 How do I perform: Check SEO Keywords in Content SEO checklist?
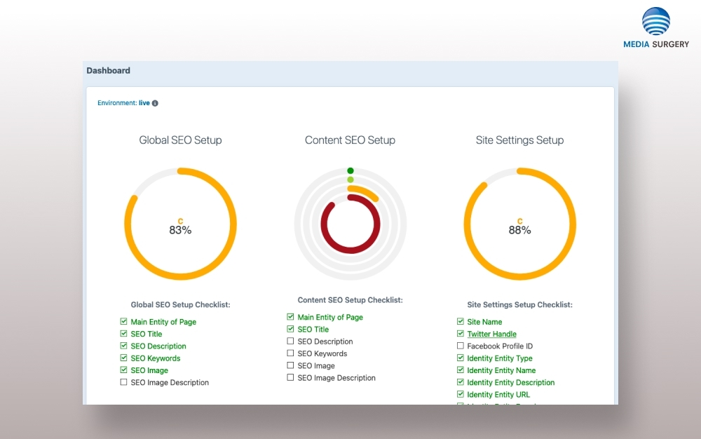pos(291,353)
